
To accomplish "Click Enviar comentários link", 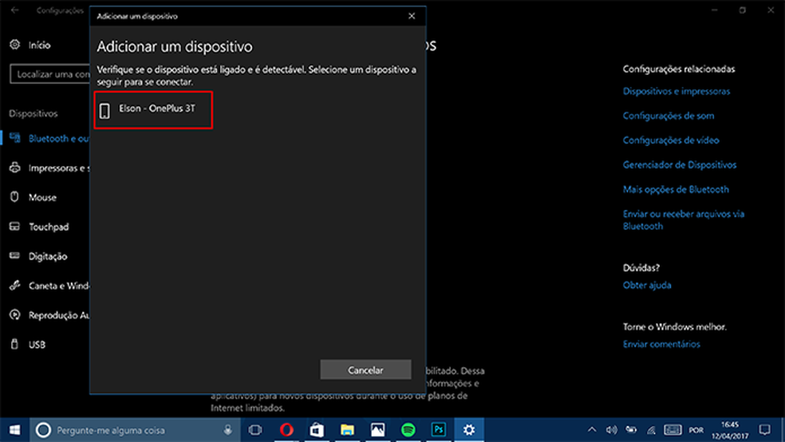I will 661,344.
